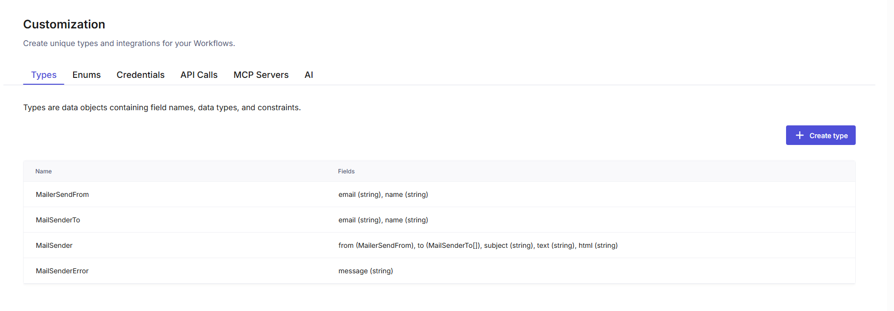Select the MailSenderTo type name
The height and width of the screenshot is (311, 894).
point(58,220)
